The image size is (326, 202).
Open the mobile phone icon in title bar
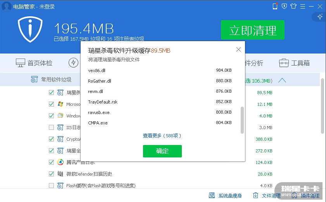[275, 6]
